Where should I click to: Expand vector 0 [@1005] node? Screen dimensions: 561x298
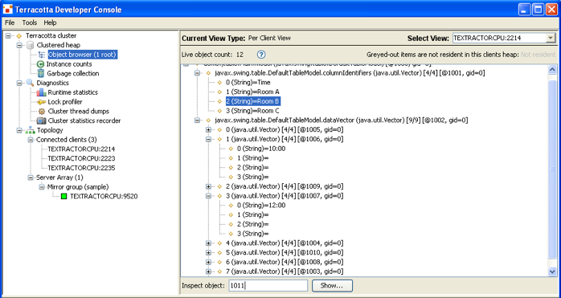208,130
